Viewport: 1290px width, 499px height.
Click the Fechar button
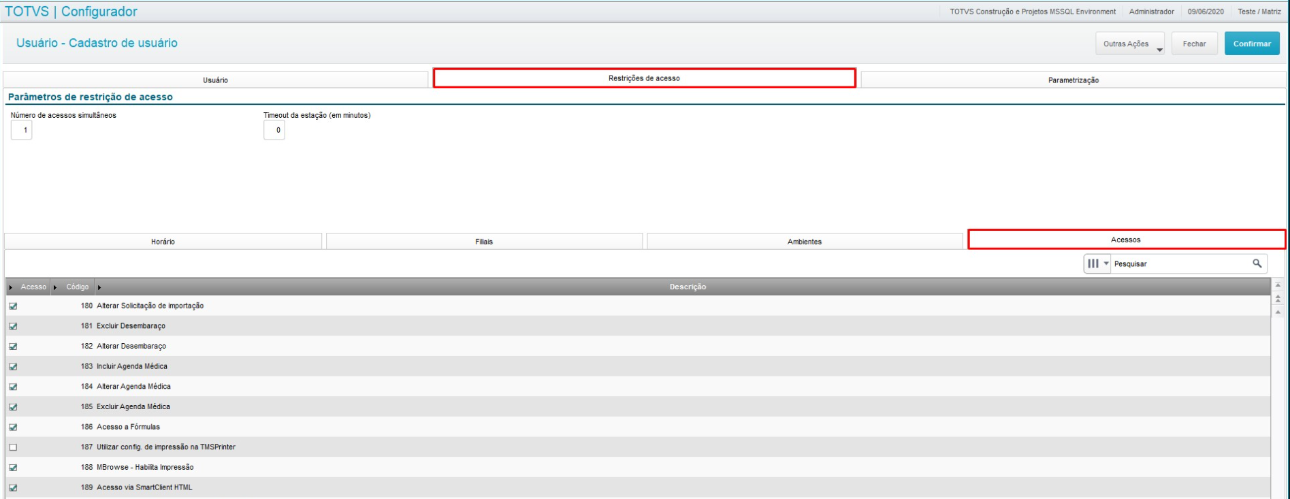point(1194,44)
